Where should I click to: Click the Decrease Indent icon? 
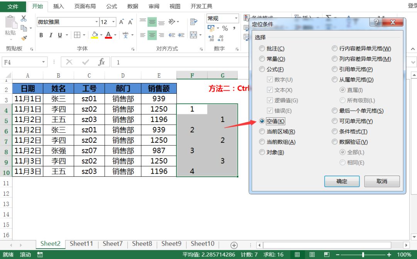pos(172,35)
